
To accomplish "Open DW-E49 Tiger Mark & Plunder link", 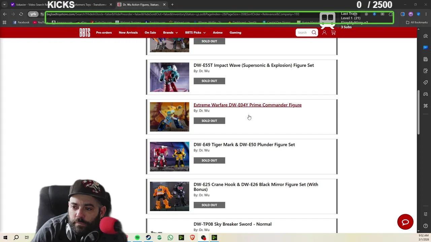I will click(244, 145).
